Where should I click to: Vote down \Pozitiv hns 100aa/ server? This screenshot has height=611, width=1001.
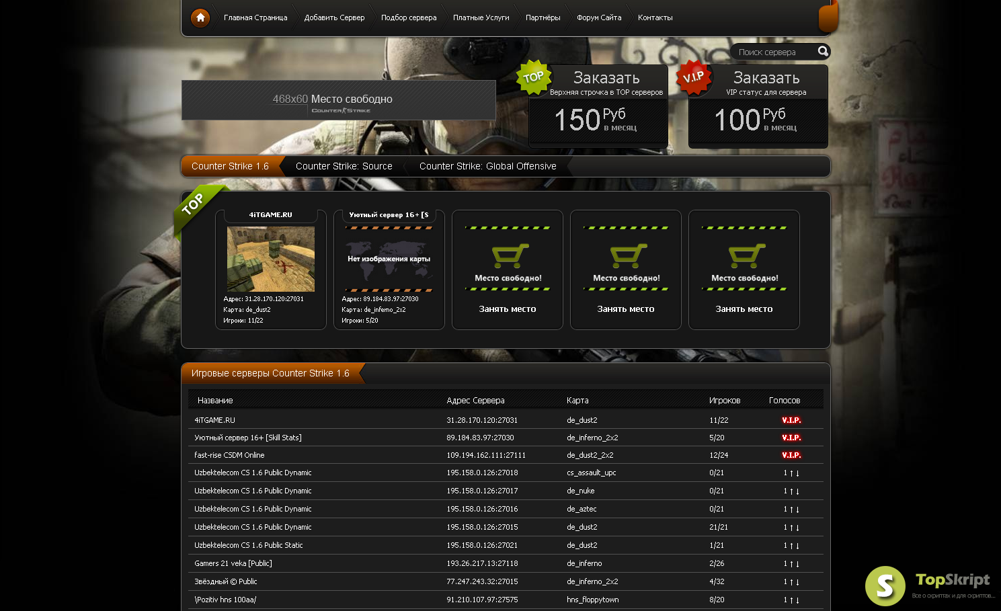pos(797,600)
